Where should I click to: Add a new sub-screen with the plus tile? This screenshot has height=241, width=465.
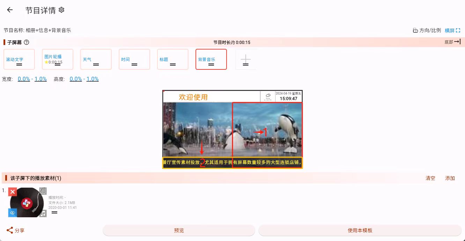[246, 59]
